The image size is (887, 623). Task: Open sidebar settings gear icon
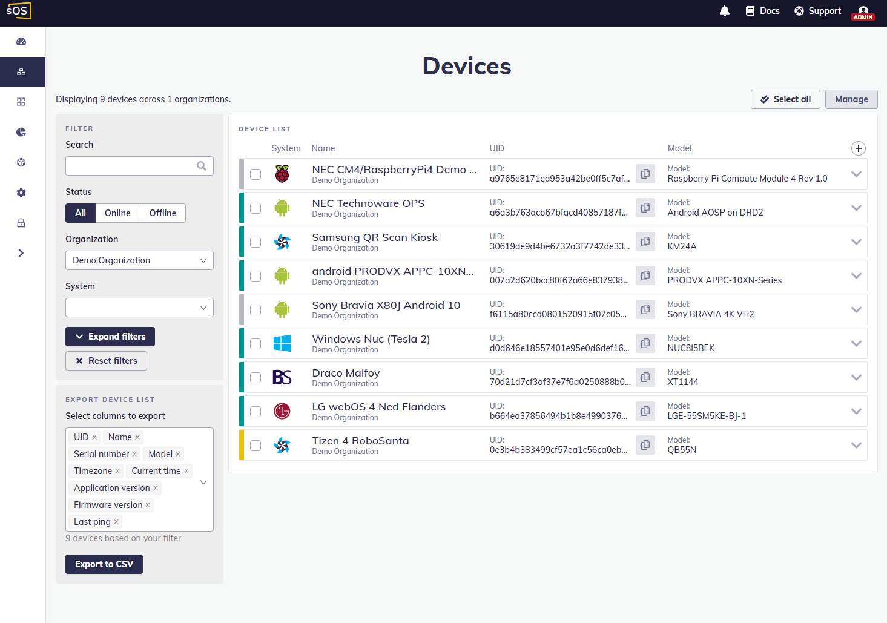tap(21, 193)
